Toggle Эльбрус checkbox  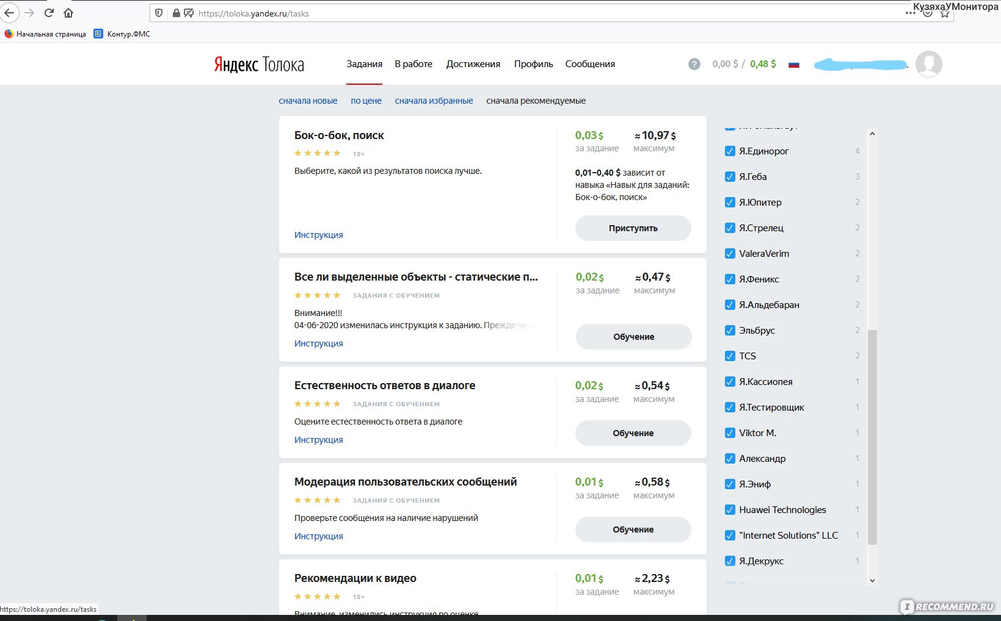pos(730,330)
